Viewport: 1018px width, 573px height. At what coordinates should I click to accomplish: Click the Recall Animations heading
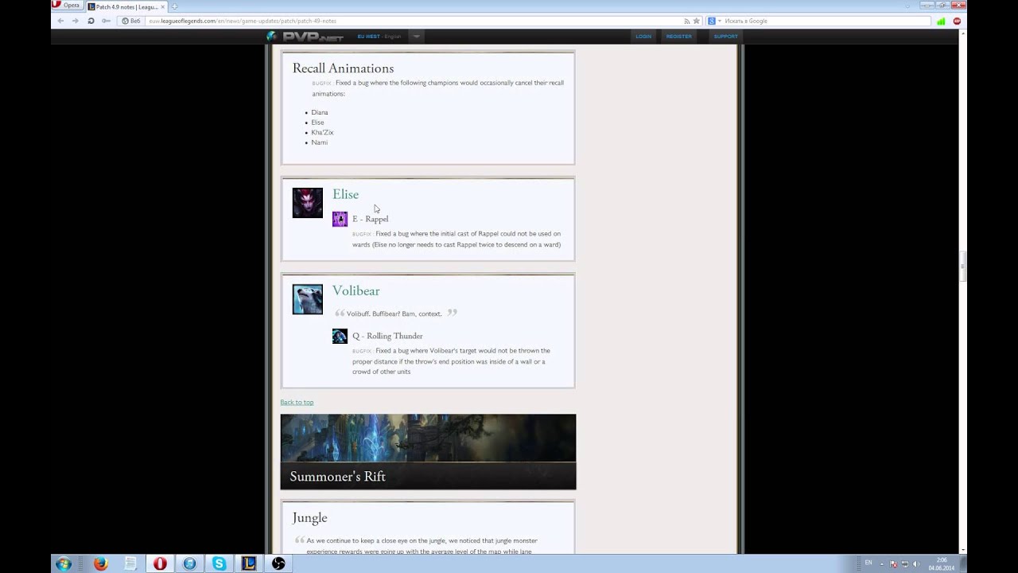pos(343,68)
